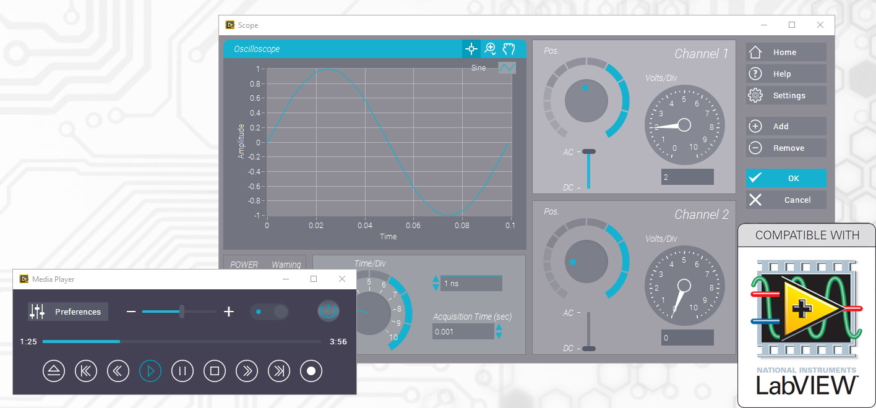Increment the Time/Div 1 ns value

point(436,279)
